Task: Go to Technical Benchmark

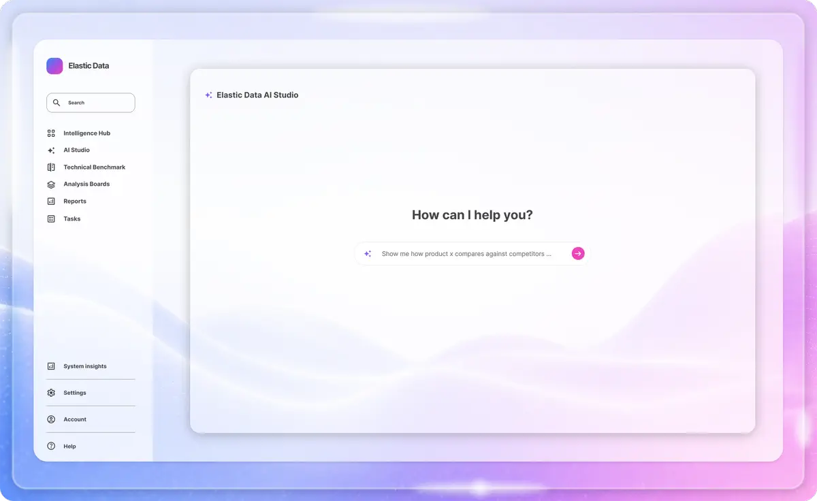Action: point(95,167)
